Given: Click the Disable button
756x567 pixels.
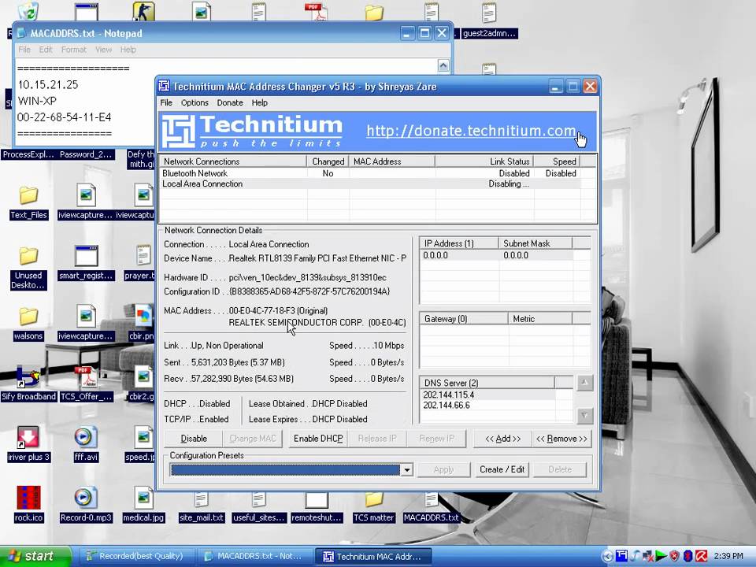Looking at the screenshot, I should 194,439.
